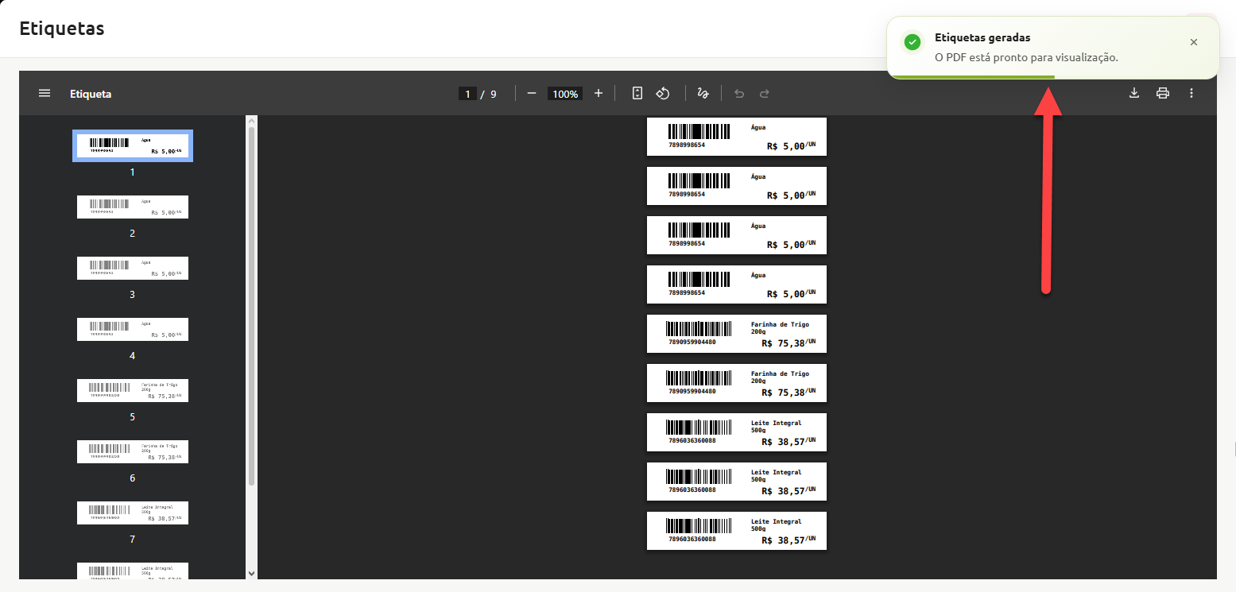Click the Etiquetas page heading
This screenshot has height=592, width=1236.
coord(62,29)
